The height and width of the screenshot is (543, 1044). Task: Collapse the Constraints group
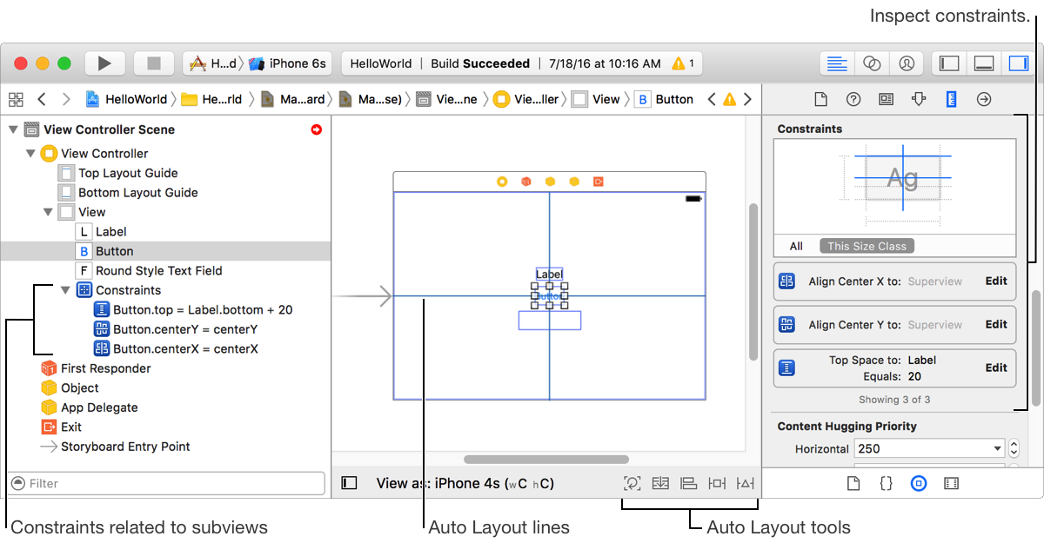(x=65, y=290)
